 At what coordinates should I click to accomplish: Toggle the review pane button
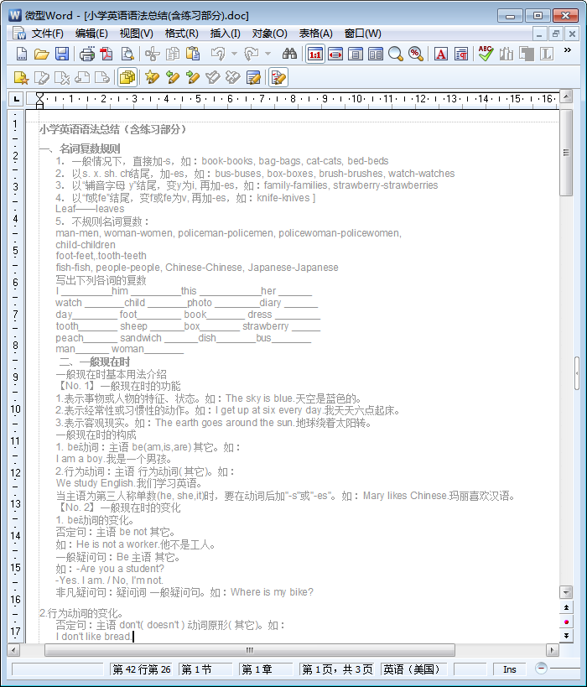[278, 77]
